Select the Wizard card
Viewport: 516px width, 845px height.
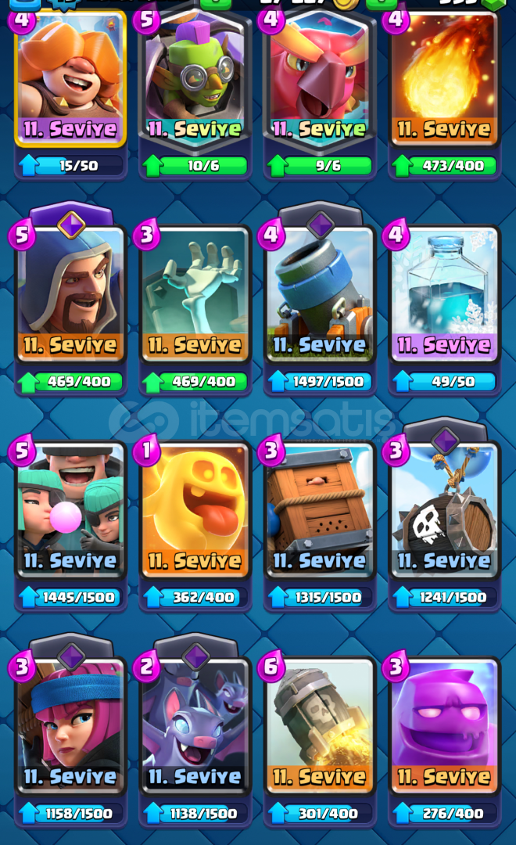[x=70, y=293]
